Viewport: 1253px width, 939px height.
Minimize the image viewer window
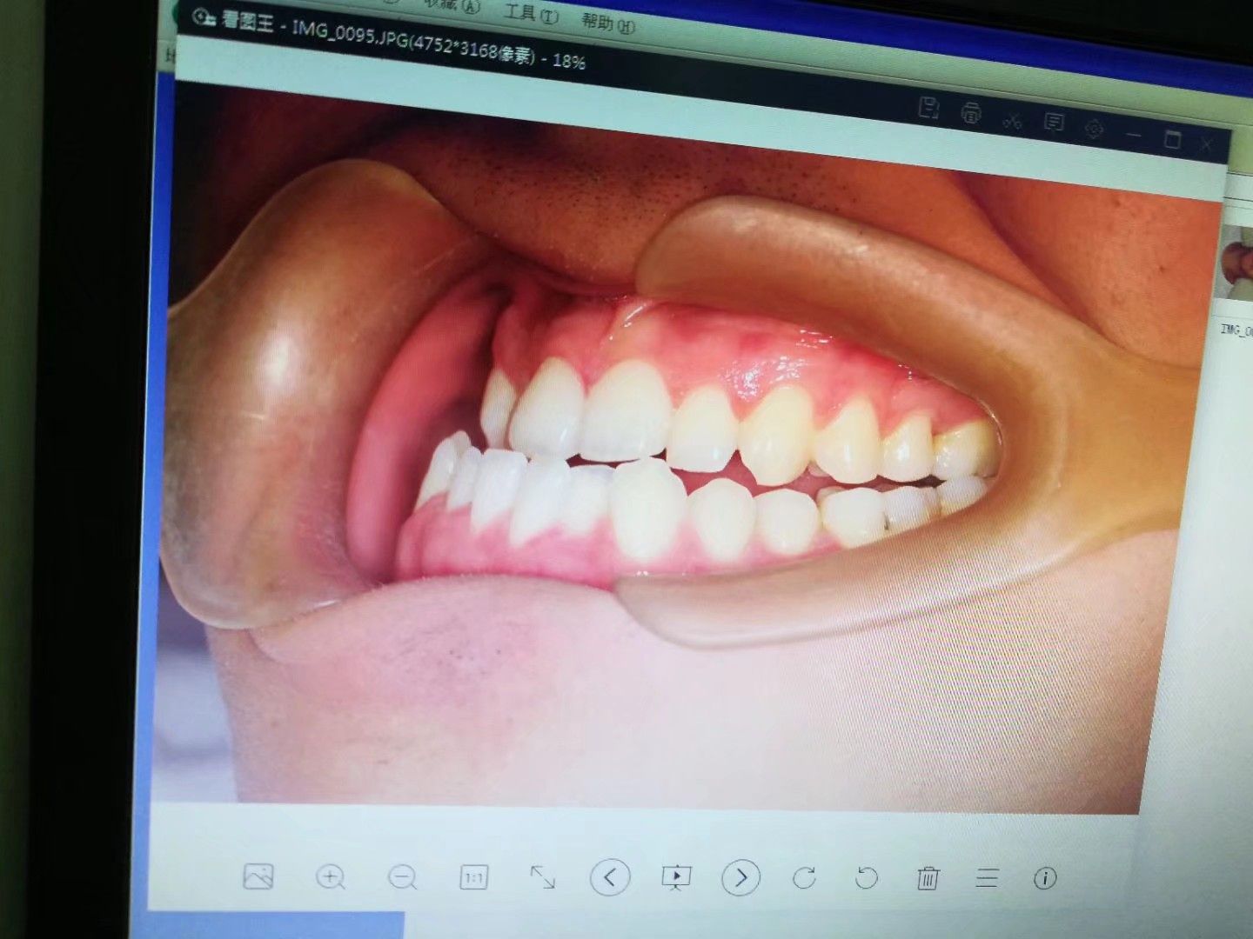click(x=1133, y=134)
